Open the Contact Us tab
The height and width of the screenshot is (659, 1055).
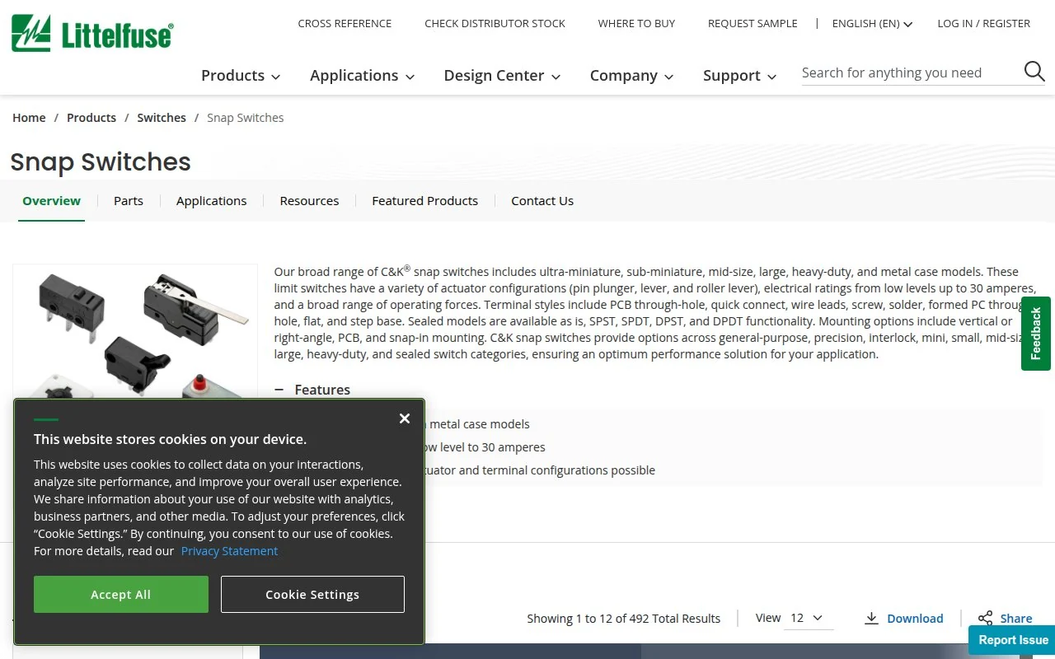coord(542,201)
